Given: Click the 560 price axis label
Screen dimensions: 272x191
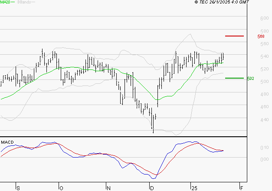Looking at the screenshot, I should 265,44.
